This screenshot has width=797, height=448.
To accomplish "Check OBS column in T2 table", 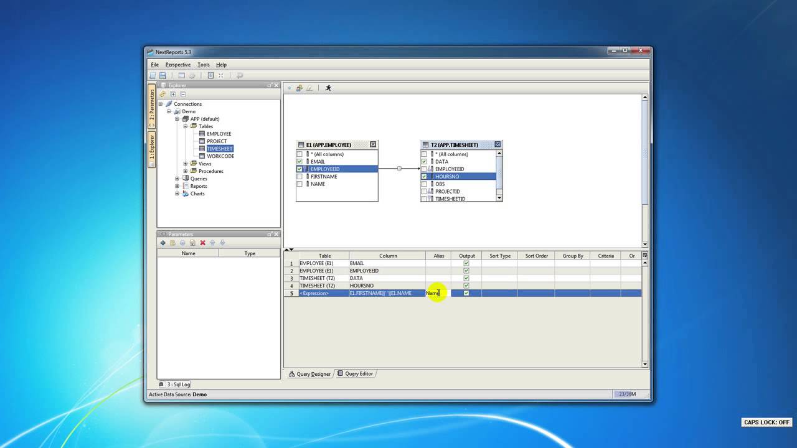I will [x=424, y=184].
